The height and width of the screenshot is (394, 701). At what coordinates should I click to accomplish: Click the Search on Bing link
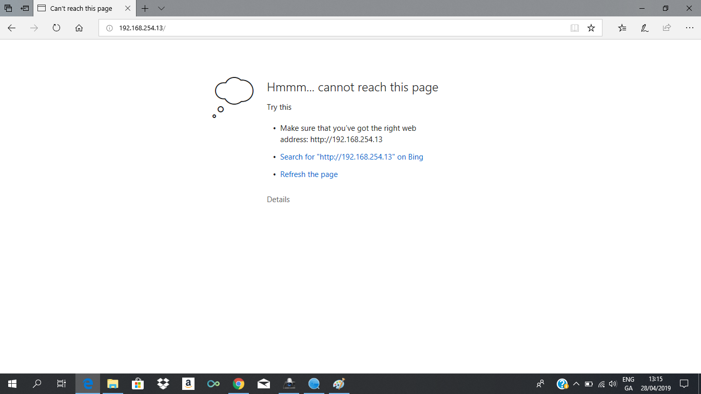[352, 157]
